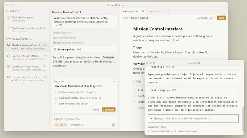Click the Continuar button

point(109,110)
